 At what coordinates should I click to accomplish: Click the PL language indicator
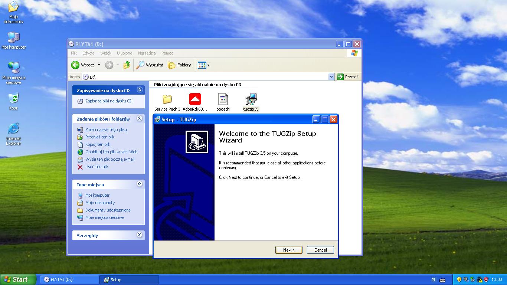pyautogui.click(x=434, y=280)
